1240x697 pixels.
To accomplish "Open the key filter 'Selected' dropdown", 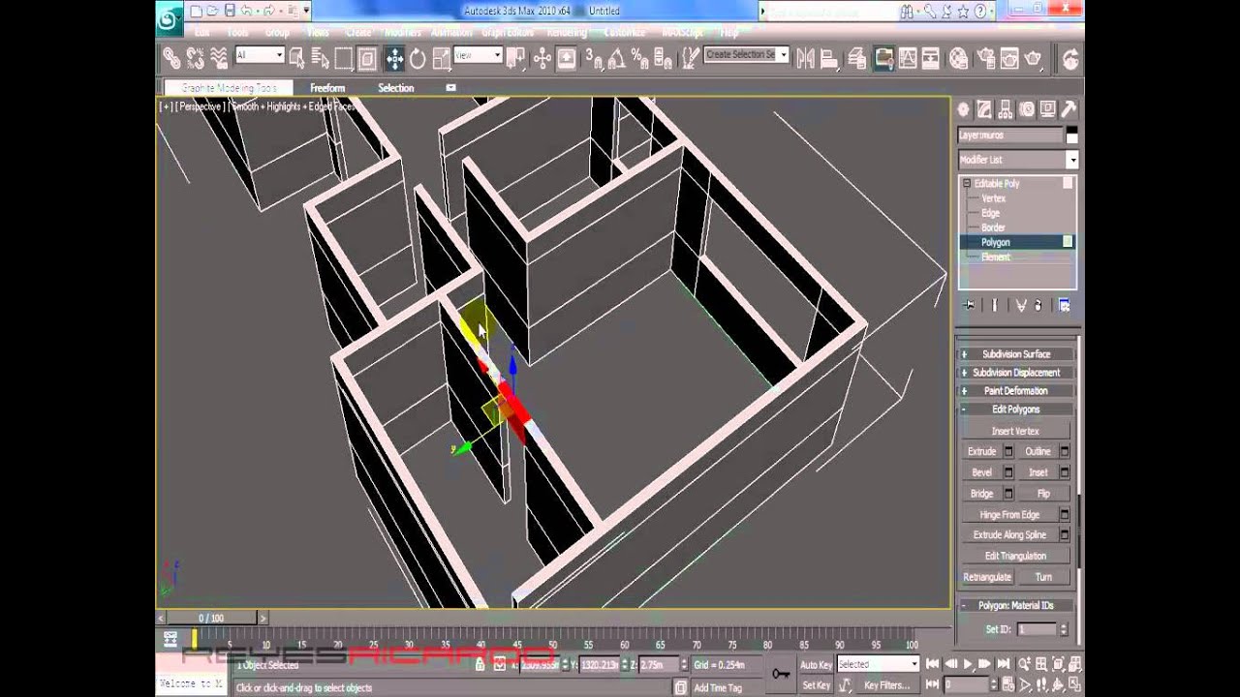I will pos(878,664).
